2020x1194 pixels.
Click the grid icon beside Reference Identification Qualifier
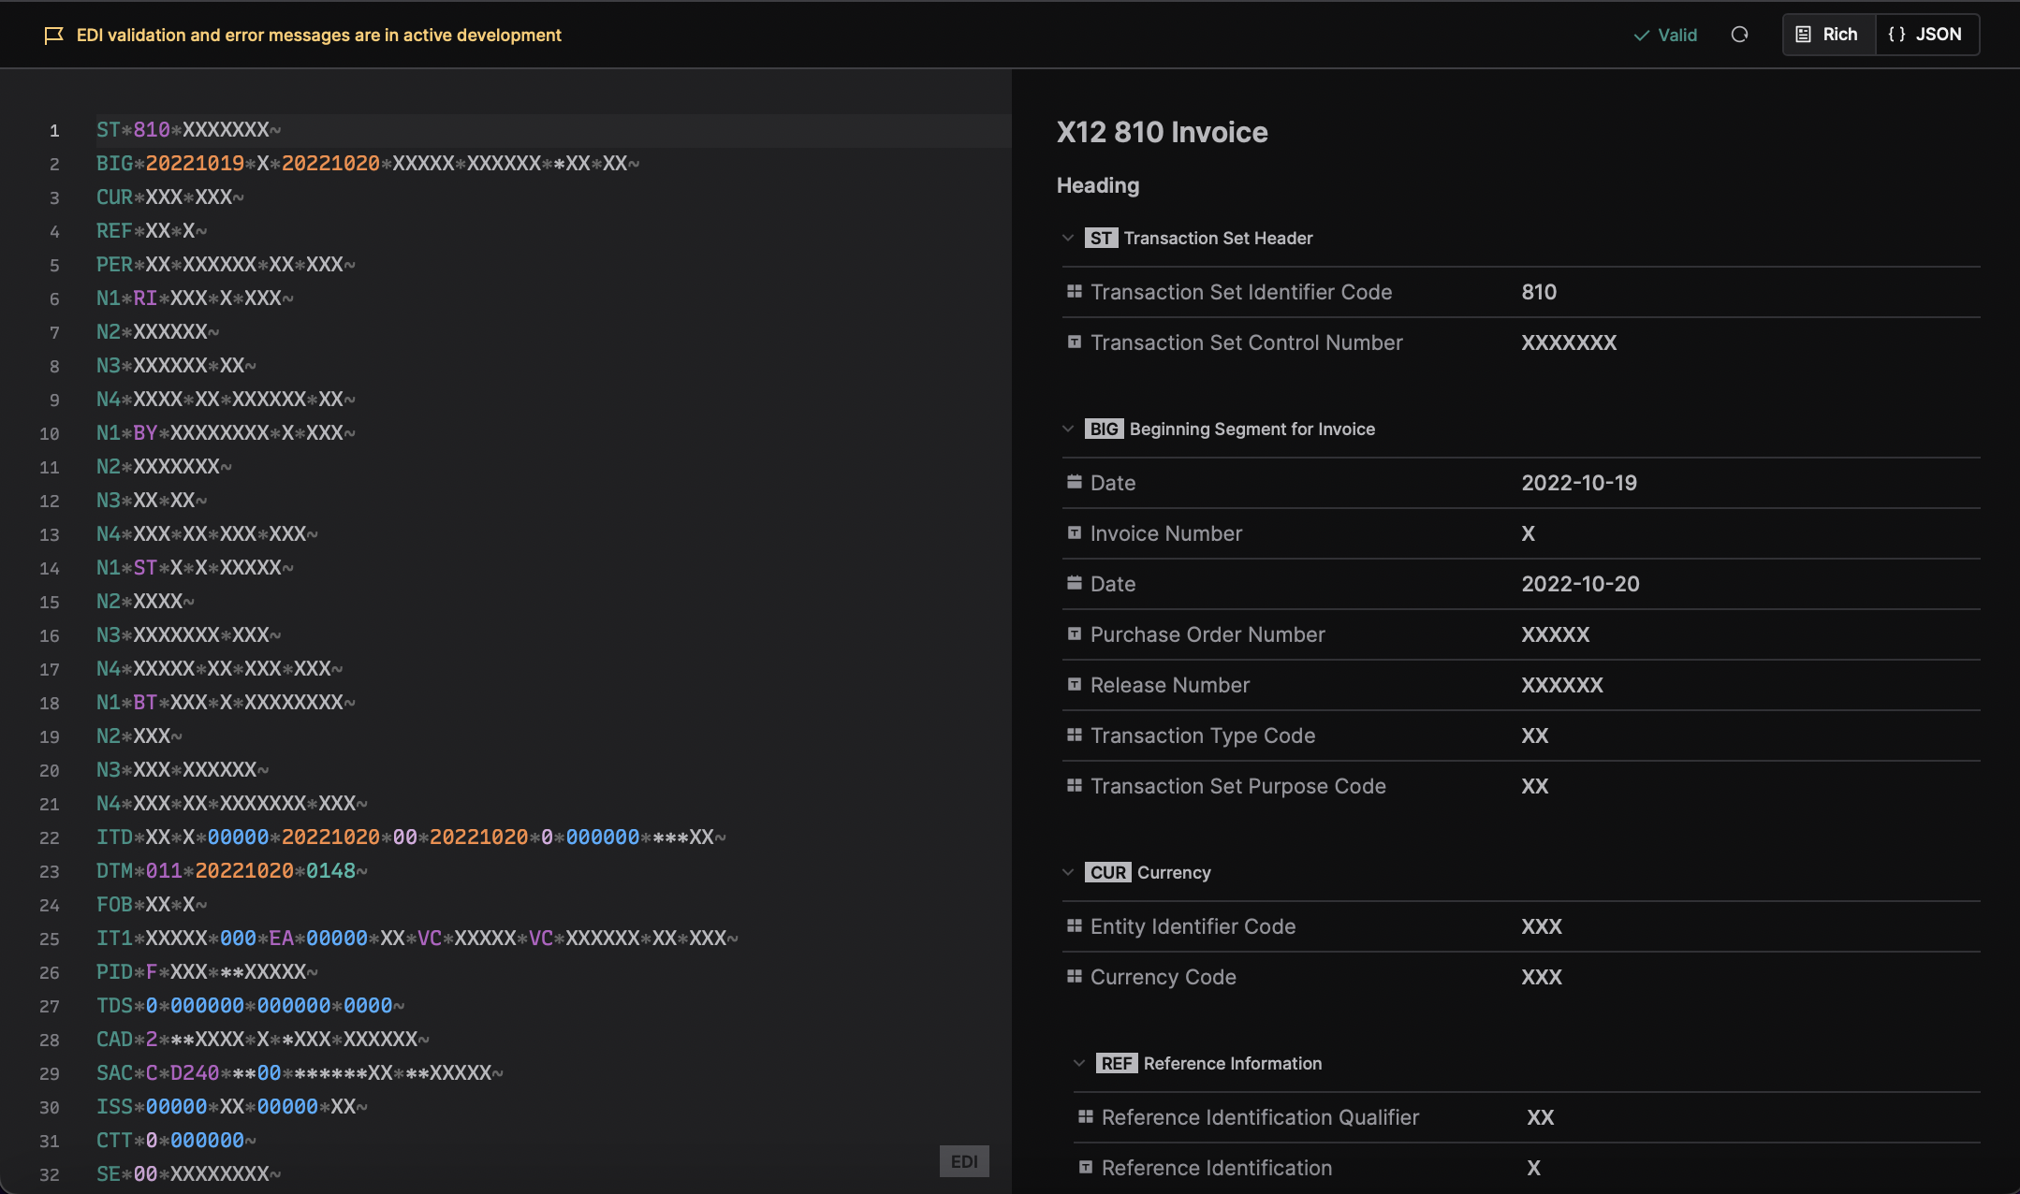click(1086, 1117)
